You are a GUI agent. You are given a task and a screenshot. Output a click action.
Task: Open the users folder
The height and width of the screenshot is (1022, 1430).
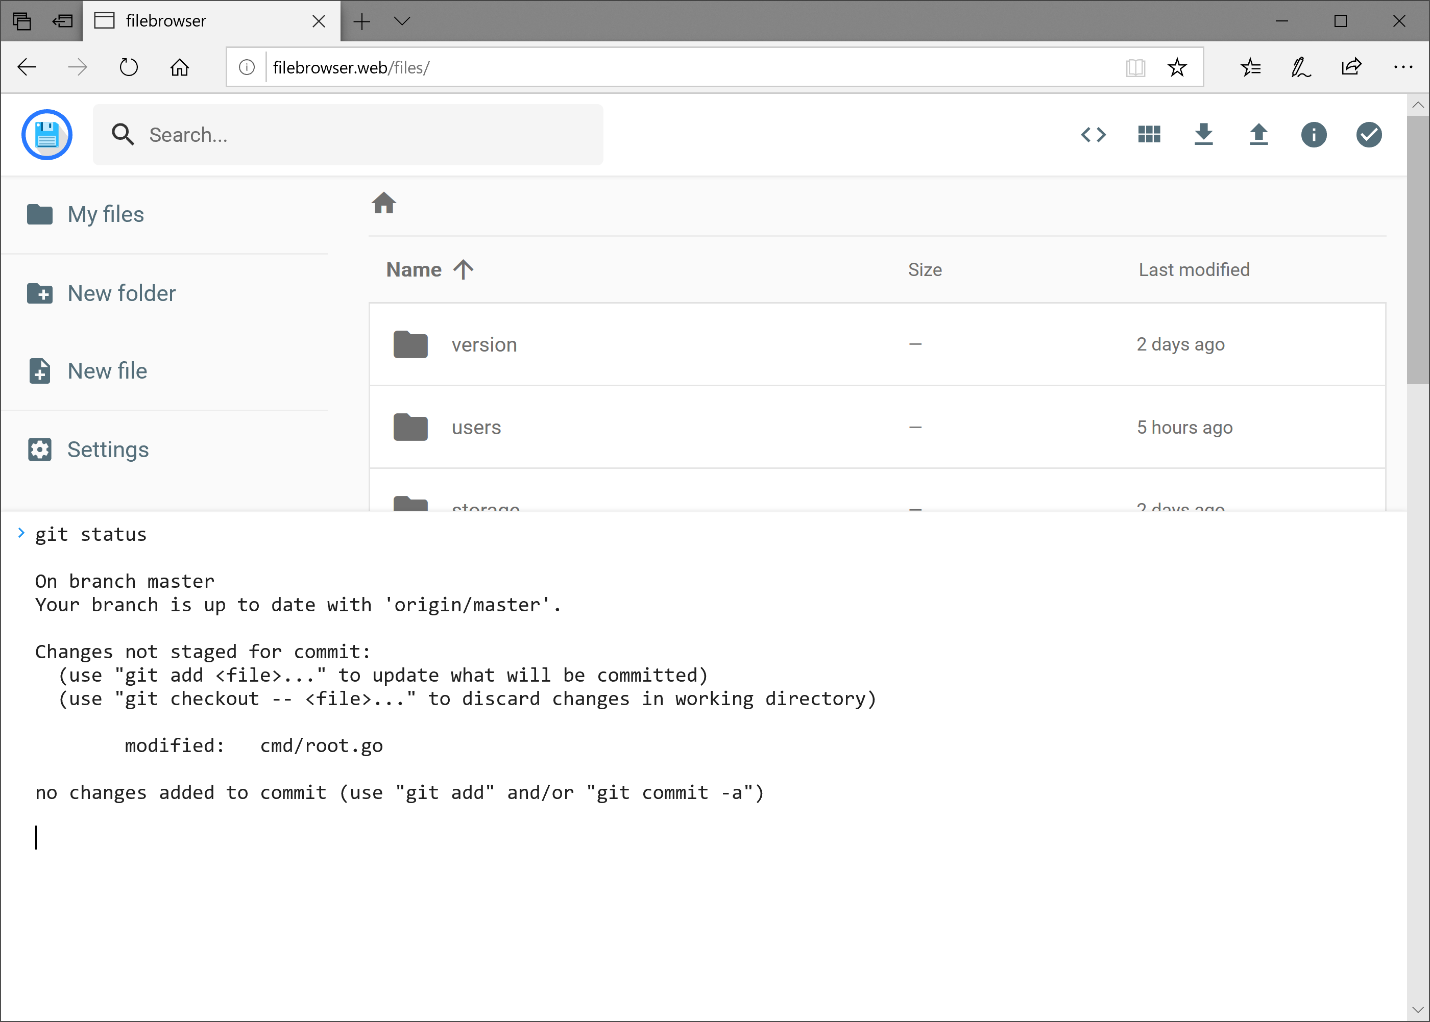[x=475, y=427]
